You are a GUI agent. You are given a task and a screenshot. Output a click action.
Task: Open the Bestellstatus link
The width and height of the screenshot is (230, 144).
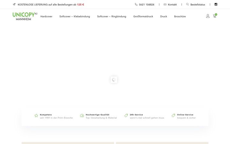point(198,4)
